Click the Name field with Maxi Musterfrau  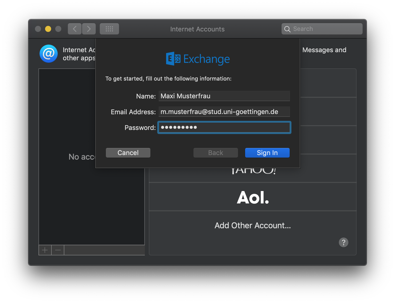(x=224, y=96)
